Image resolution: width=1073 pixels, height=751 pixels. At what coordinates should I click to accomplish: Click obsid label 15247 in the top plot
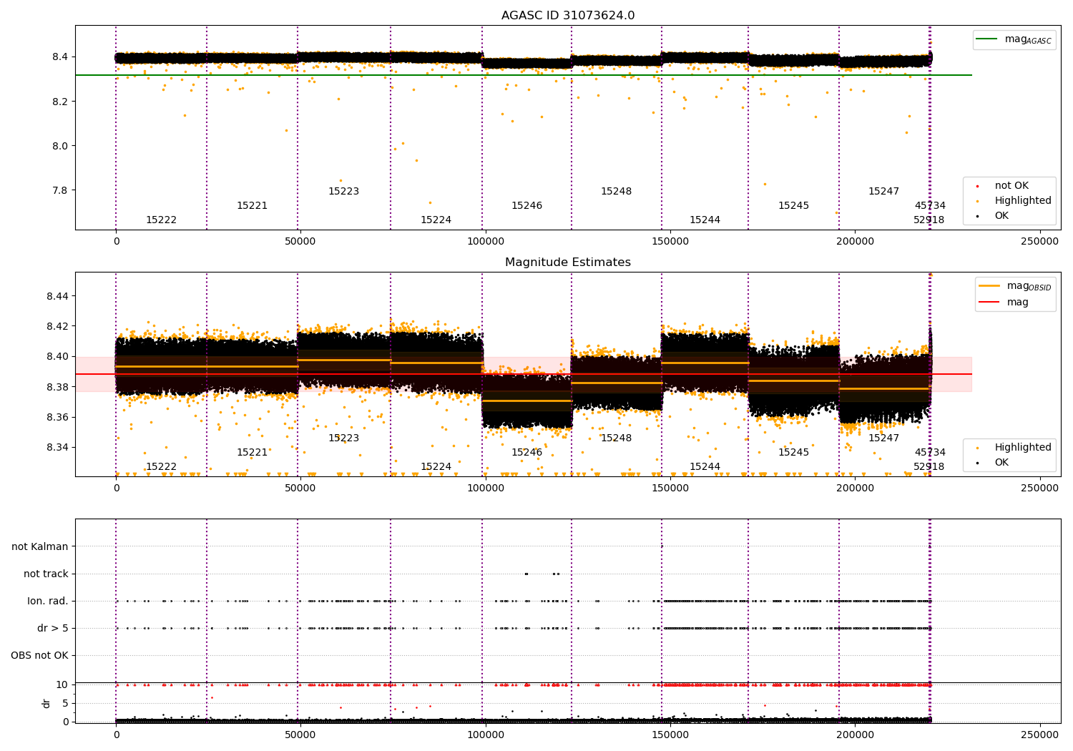883,192
